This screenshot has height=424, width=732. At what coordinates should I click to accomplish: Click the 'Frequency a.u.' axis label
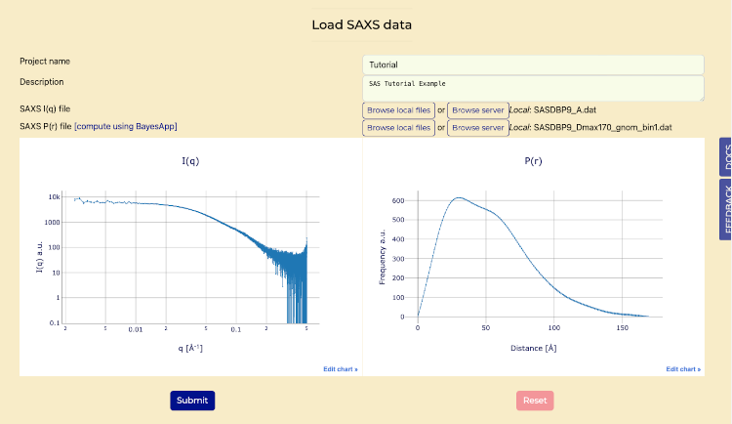383,257
